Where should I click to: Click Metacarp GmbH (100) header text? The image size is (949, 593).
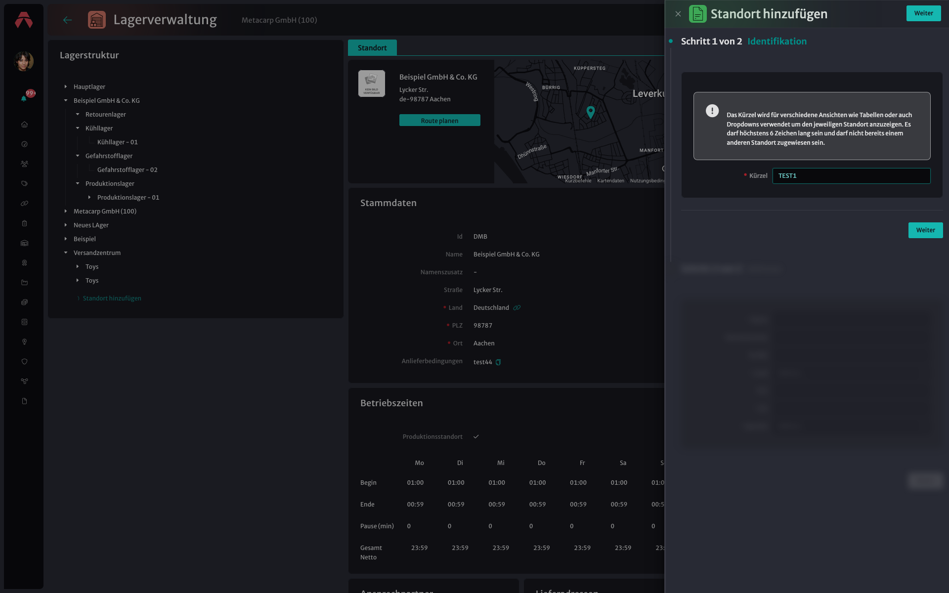tap(279, 20)
